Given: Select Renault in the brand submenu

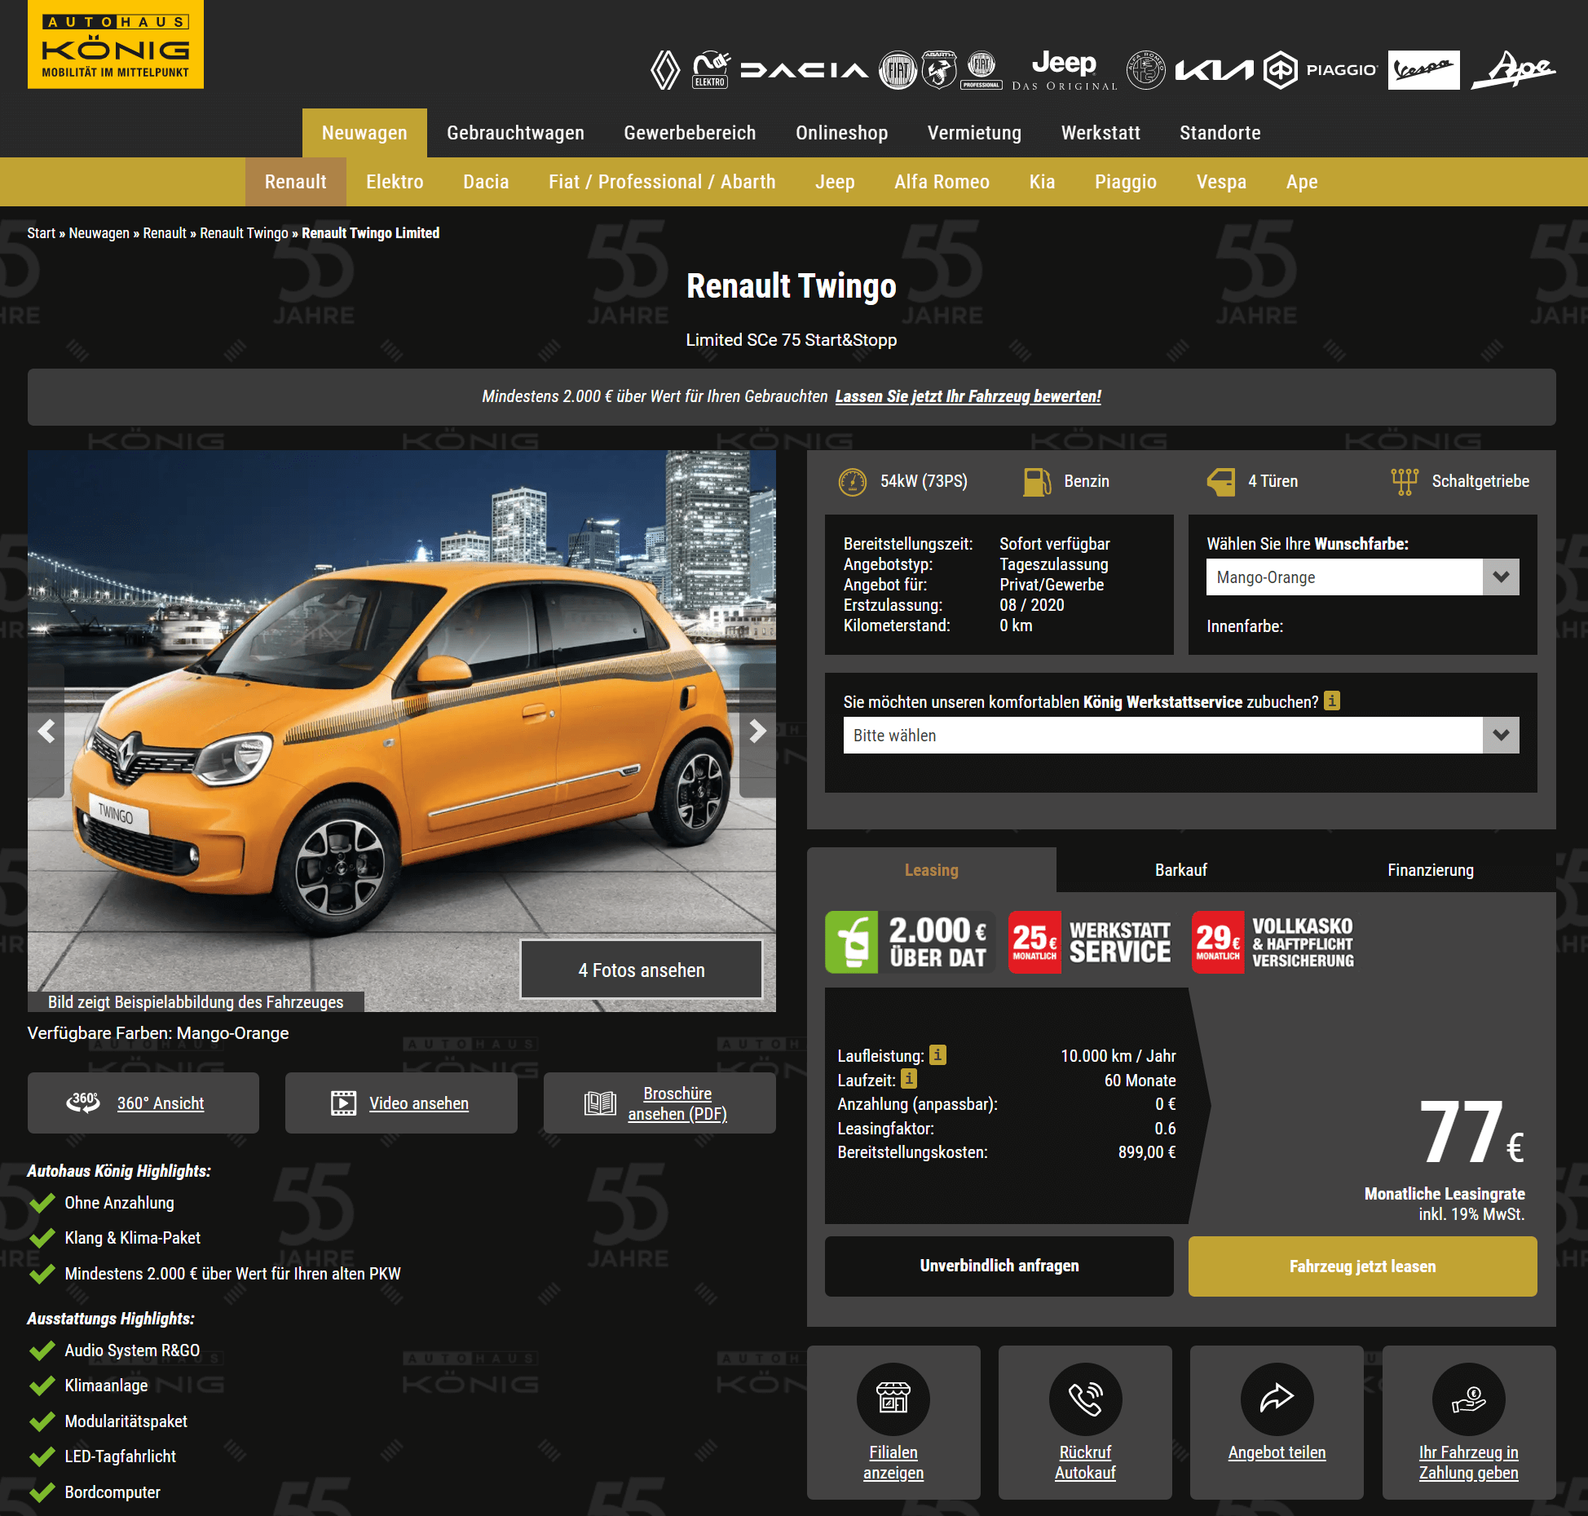Looking at the screenshot, I should pyautogui.click(x=295, y=182).
